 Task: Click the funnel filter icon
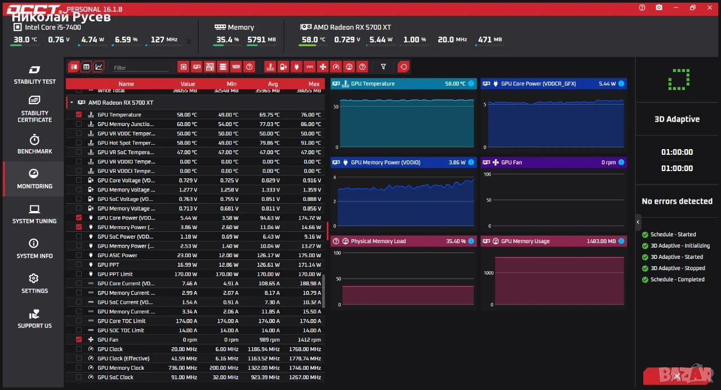(384, 67)
